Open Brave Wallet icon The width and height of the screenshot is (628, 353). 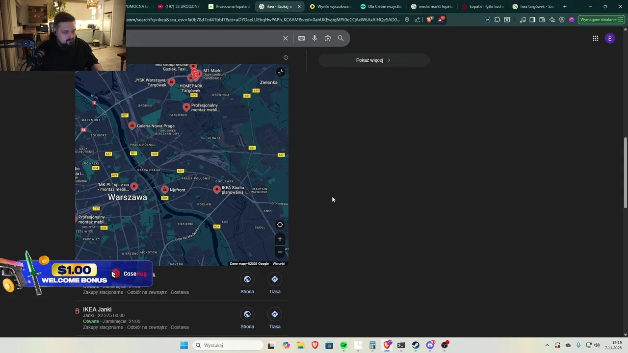click(542, 20)
